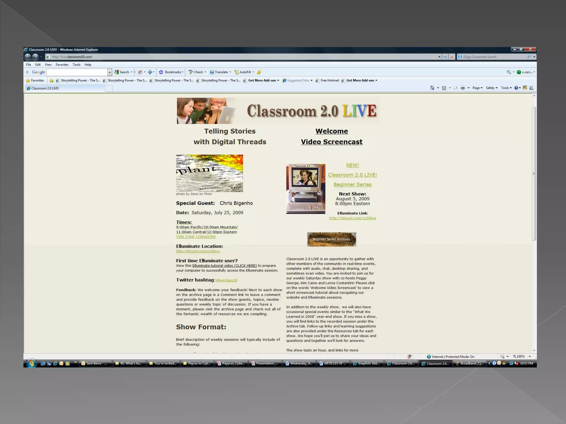Click the Google toolbar wrench settings icon
Screen dimensions: 566x424
coord(509,72)
